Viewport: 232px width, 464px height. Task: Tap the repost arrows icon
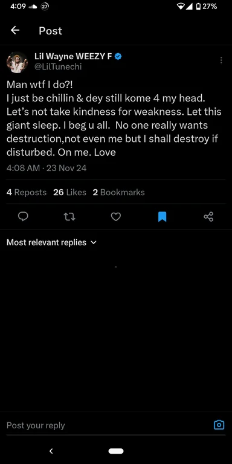click(69, 217)
